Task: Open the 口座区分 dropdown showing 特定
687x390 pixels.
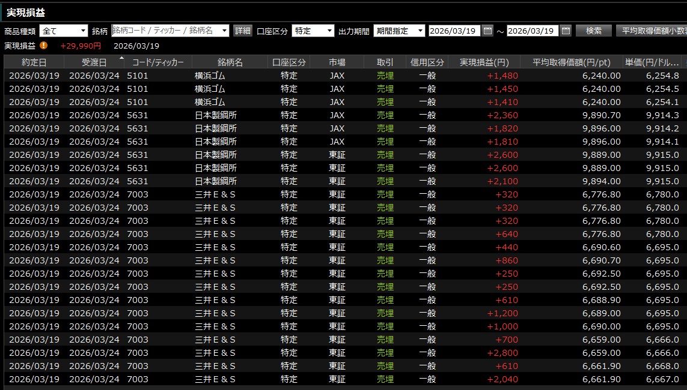Action: (329, 31)
